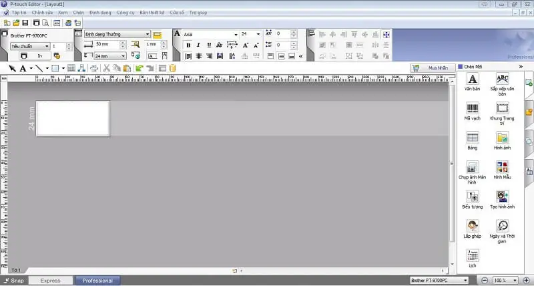Open the Xem menu
534x286 pixels.
63,13
